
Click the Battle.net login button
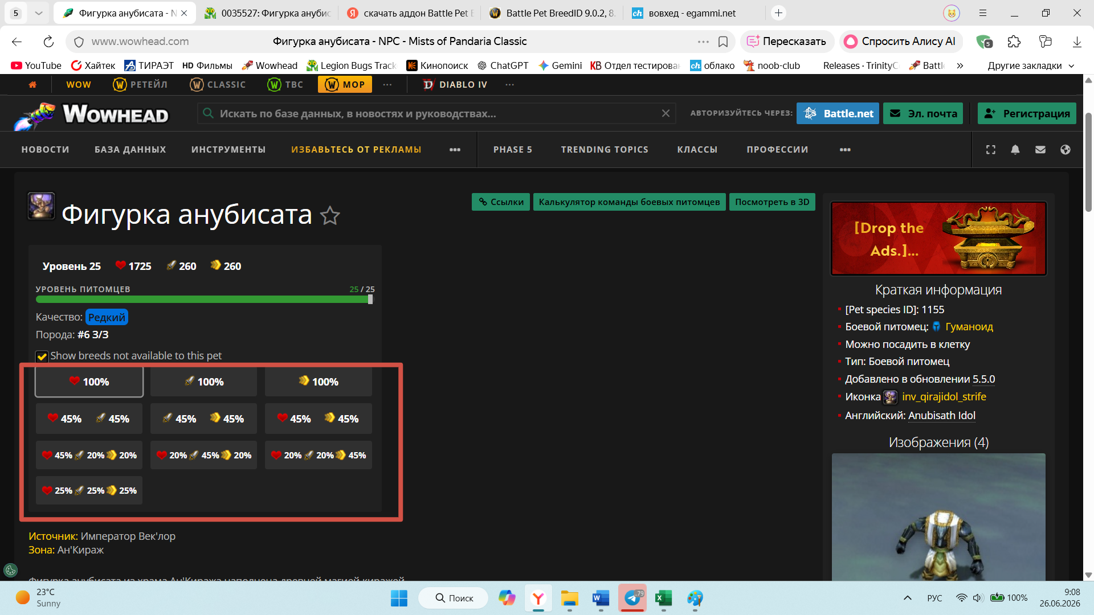coord(838,113)
